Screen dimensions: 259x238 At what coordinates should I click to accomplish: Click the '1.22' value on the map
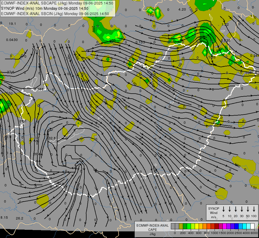coord(225,24)
